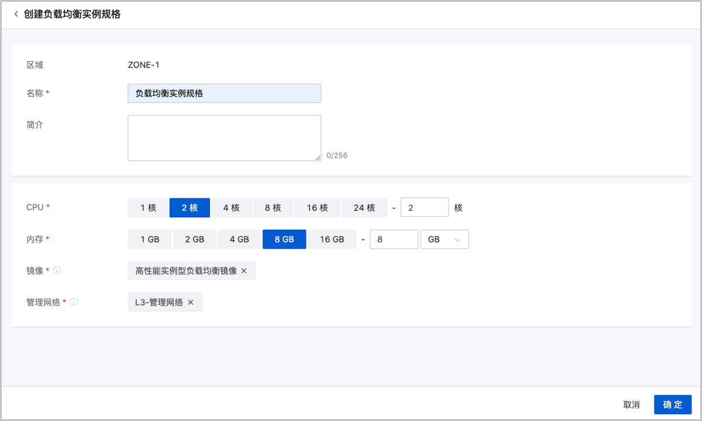Choose 8 核 CPU option
702x421 pixels.
pos(273,208)
